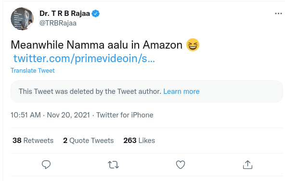Click Translate Tweet
Screen dimensions: 285x181
[x=33, y=70]
